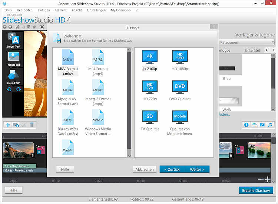Proceed with the Weiter button
This screenshot has width=278, height=204.
[197, 169]
